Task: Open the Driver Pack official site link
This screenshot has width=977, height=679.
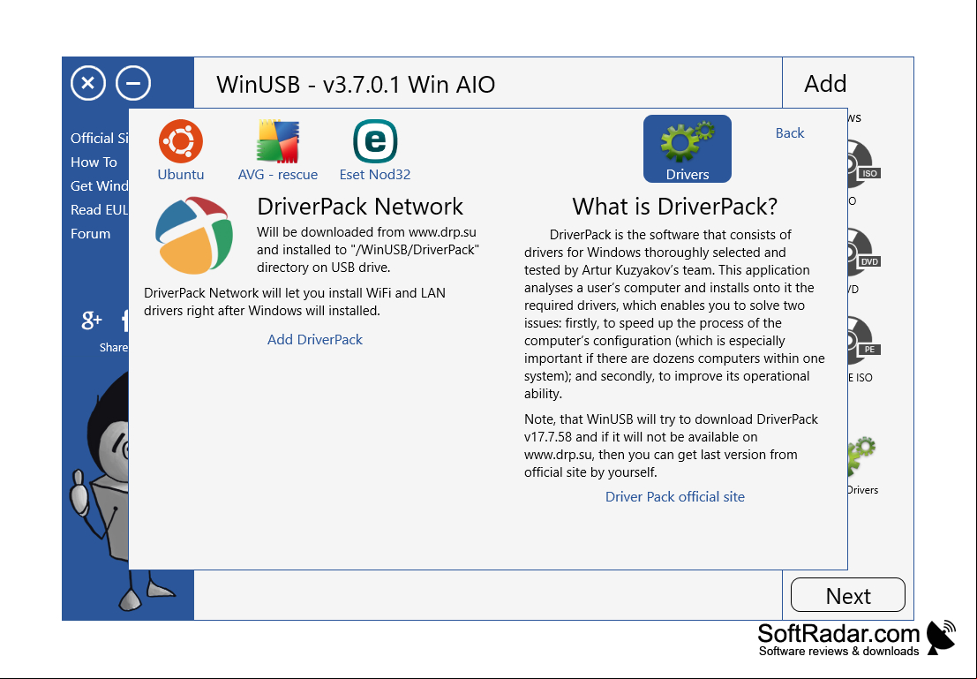Action: coord(675,496)
